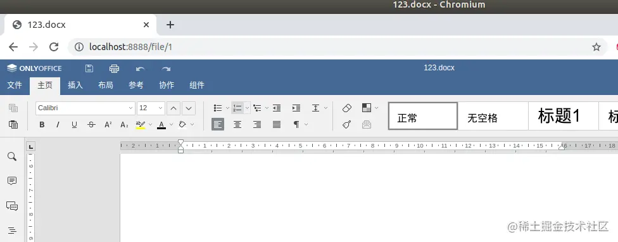Toggle superscript formatting

coord(108,125)
